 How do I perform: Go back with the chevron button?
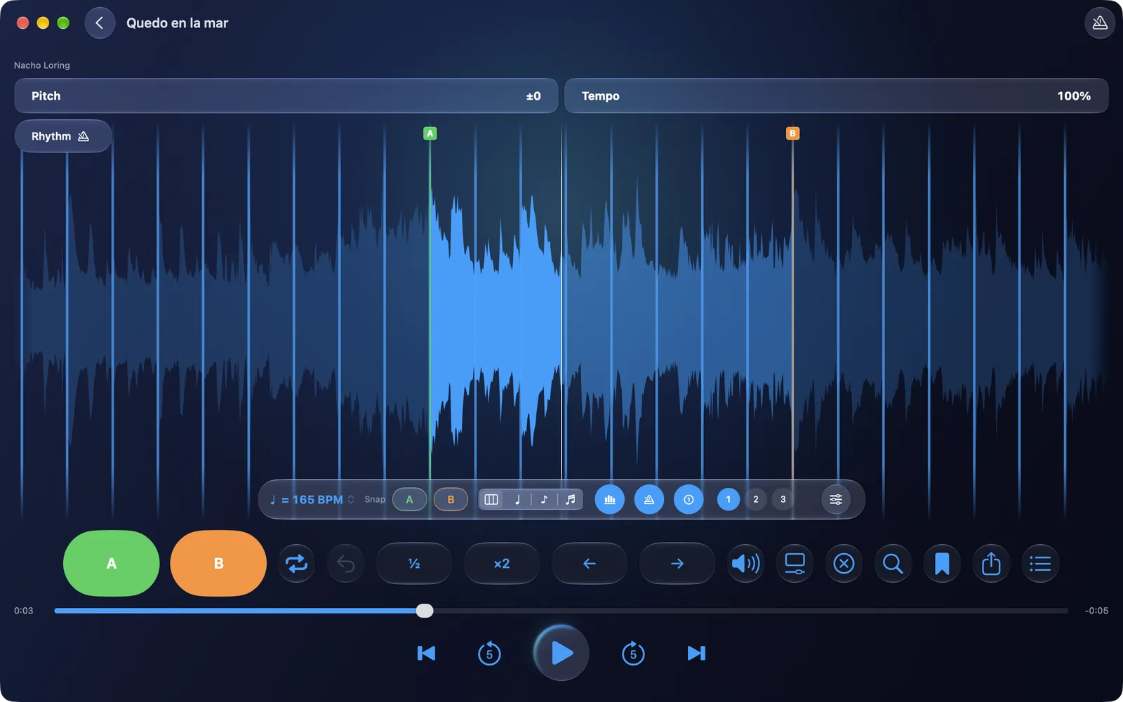tap(100, 23)
